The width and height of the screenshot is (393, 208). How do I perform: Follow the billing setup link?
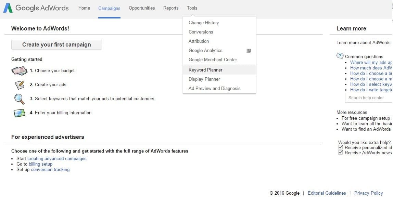coord(41,164)
